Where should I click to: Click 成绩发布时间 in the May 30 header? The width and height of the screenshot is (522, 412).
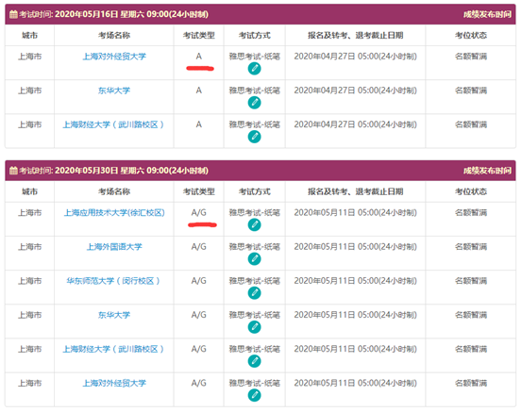(487, 171)
